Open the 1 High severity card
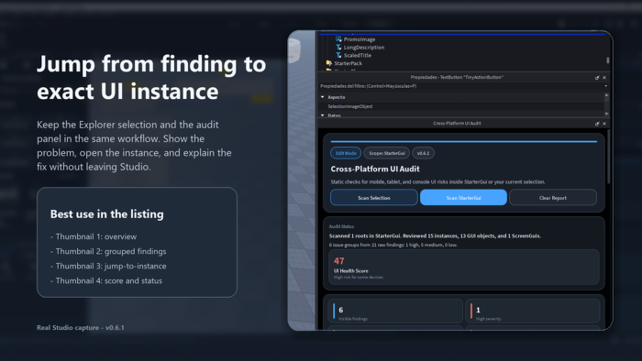This screenshot has width=642, height=361. point(533,312)
